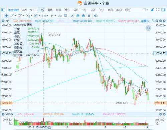167x130 pixels.
Task: Click the MA30 moving average value
Action: pos(82,21)
